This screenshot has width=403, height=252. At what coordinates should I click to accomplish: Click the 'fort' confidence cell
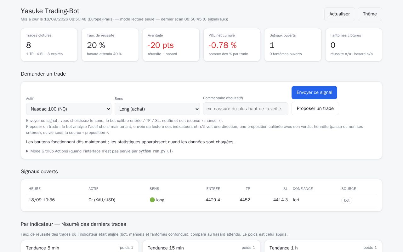click(296, 200)
